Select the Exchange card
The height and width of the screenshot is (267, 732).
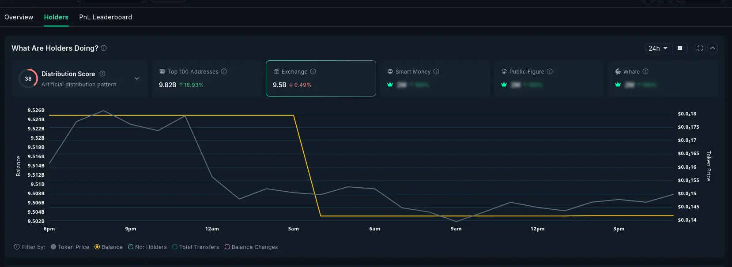[321, 78]
